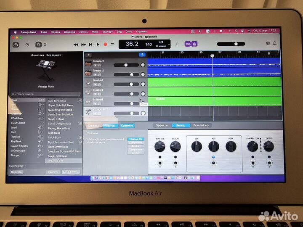The width and height of the screenshot is (303, 227).
Task: Click the Synthesizer breadcrumb arrow
Action: pos(25,166)
